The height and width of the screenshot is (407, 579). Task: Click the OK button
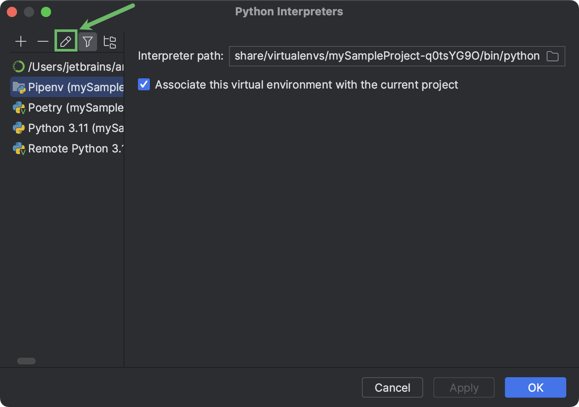[535, 387]
